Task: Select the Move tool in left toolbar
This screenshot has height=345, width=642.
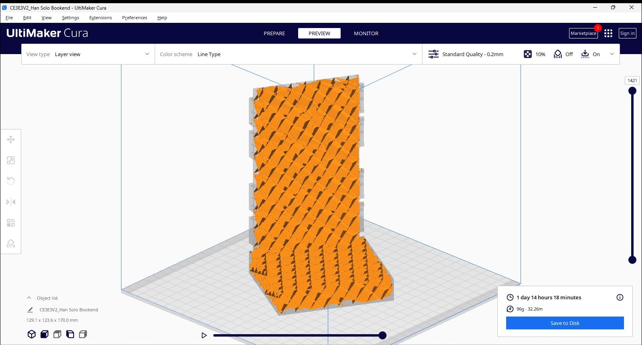Action: tap(11, 139)
